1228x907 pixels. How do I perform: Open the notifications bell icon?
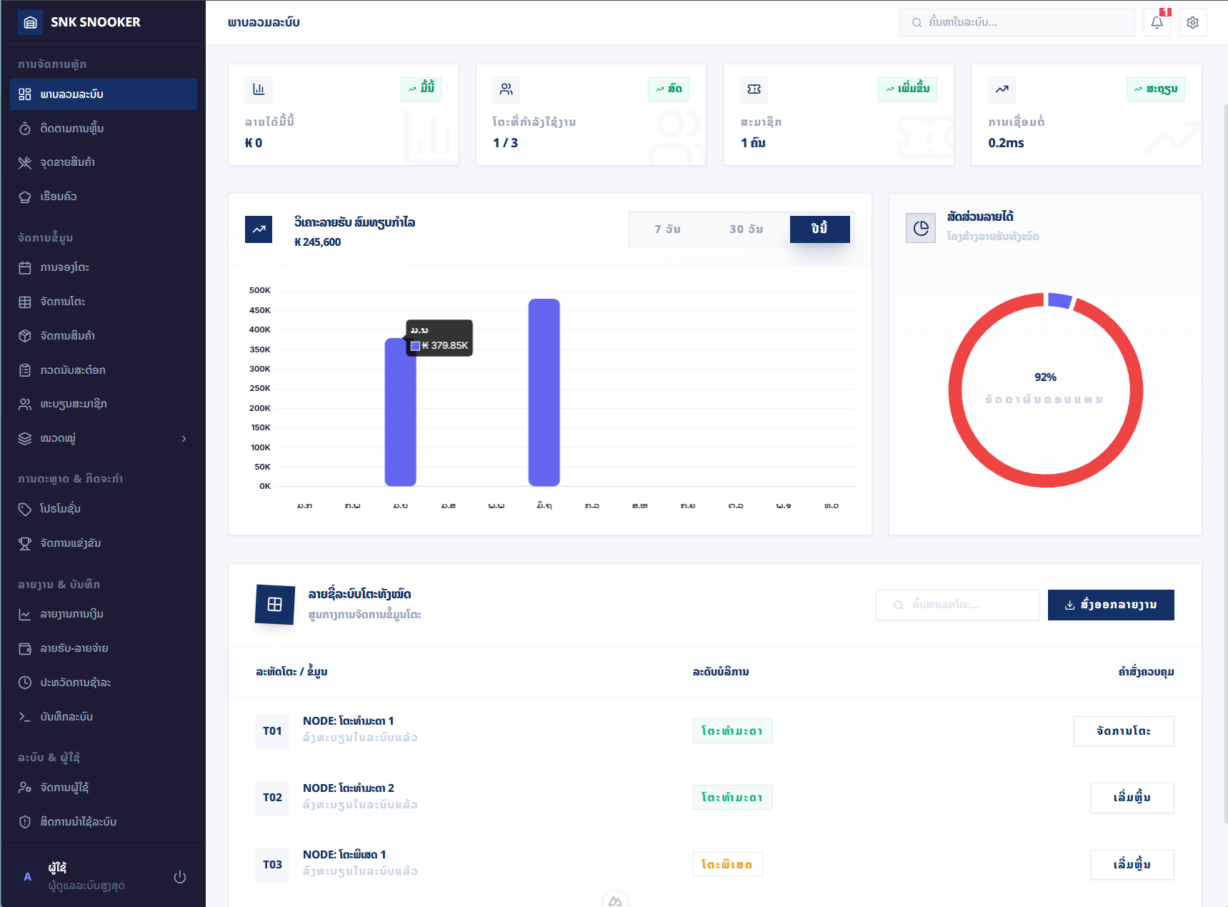1157,22
